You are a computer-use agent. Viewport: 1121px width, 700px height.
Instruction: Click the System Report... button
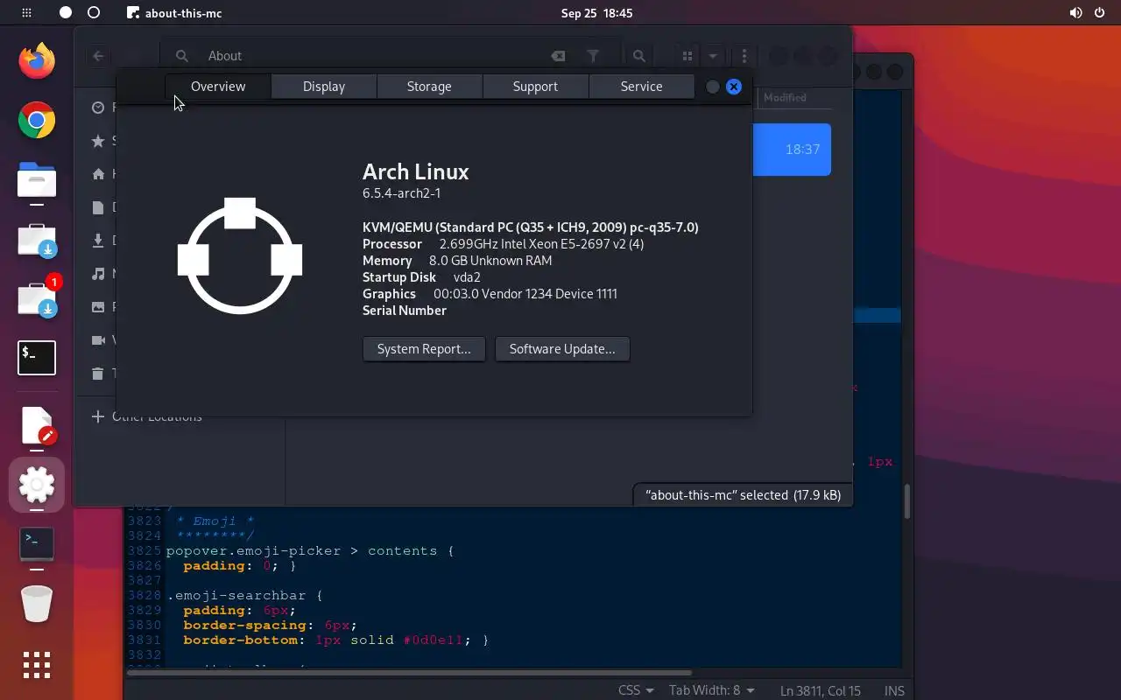click(x=424, y=349)
